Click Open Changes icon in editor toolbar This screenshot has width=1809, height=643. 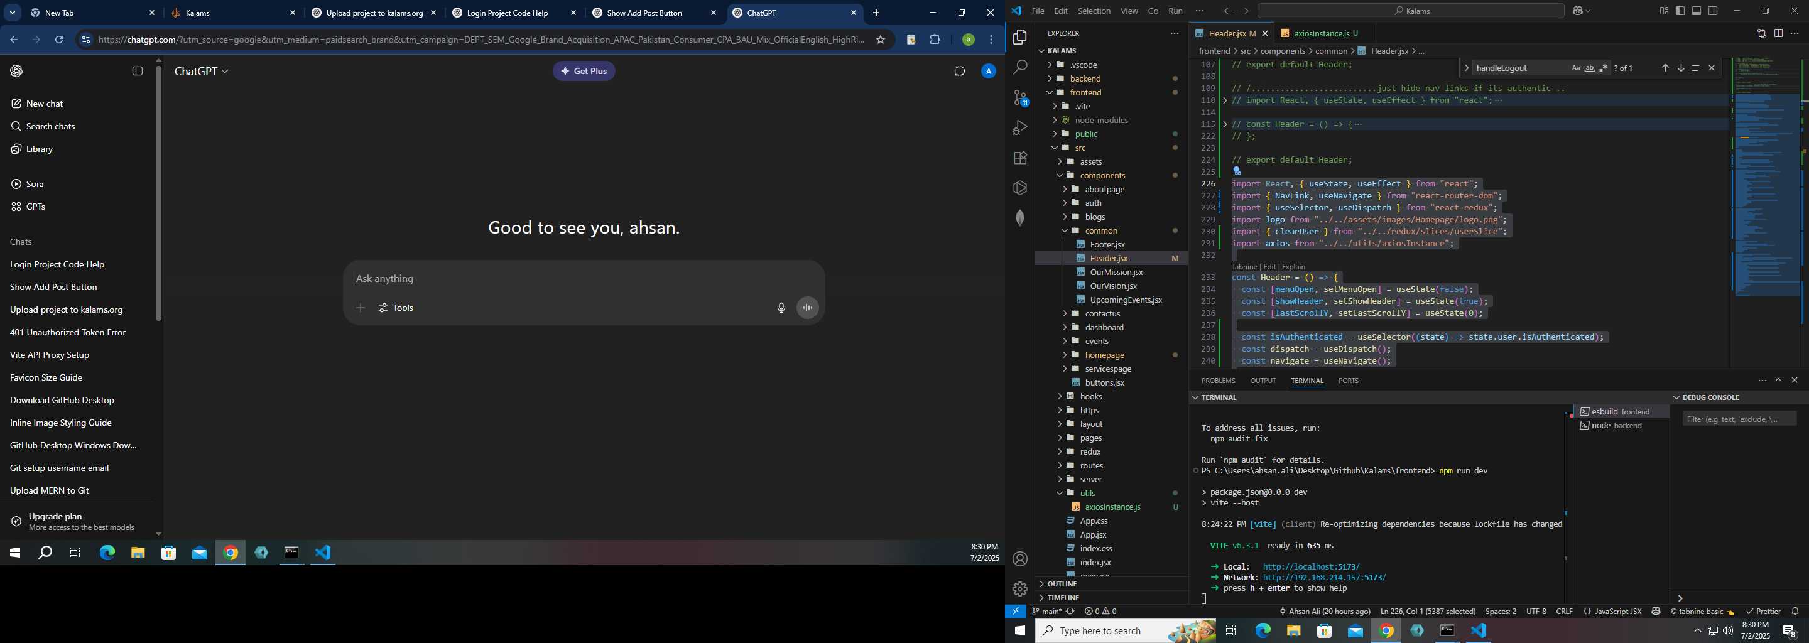point(1761,33)
